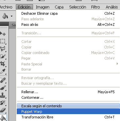Select the Polygonal Lasso tool

[3, 49]
